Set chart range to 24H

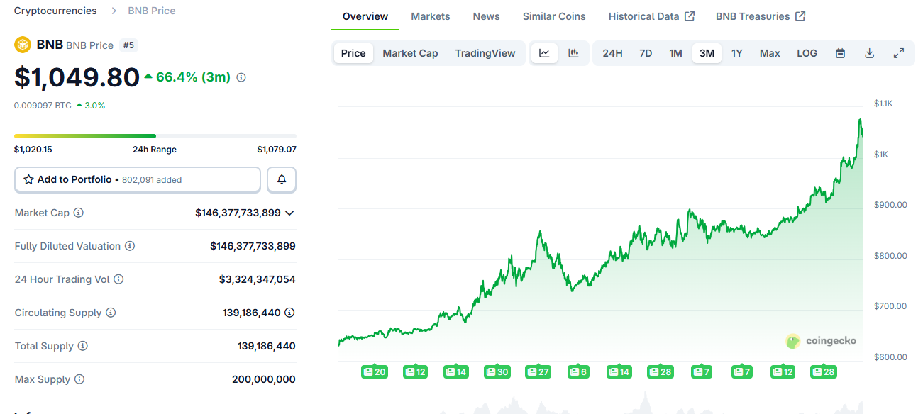click(612, 53)
